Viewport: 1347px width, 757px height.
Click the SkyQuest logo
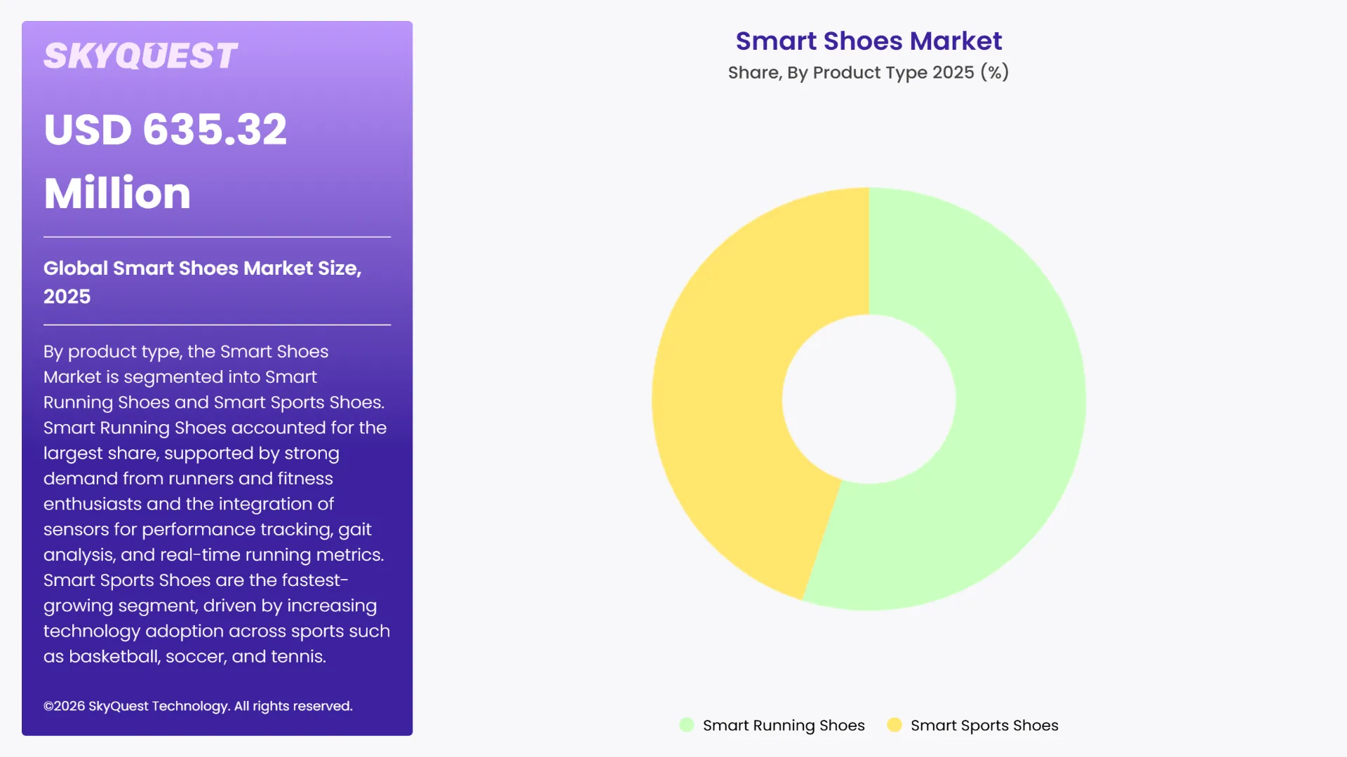[140, 56]
